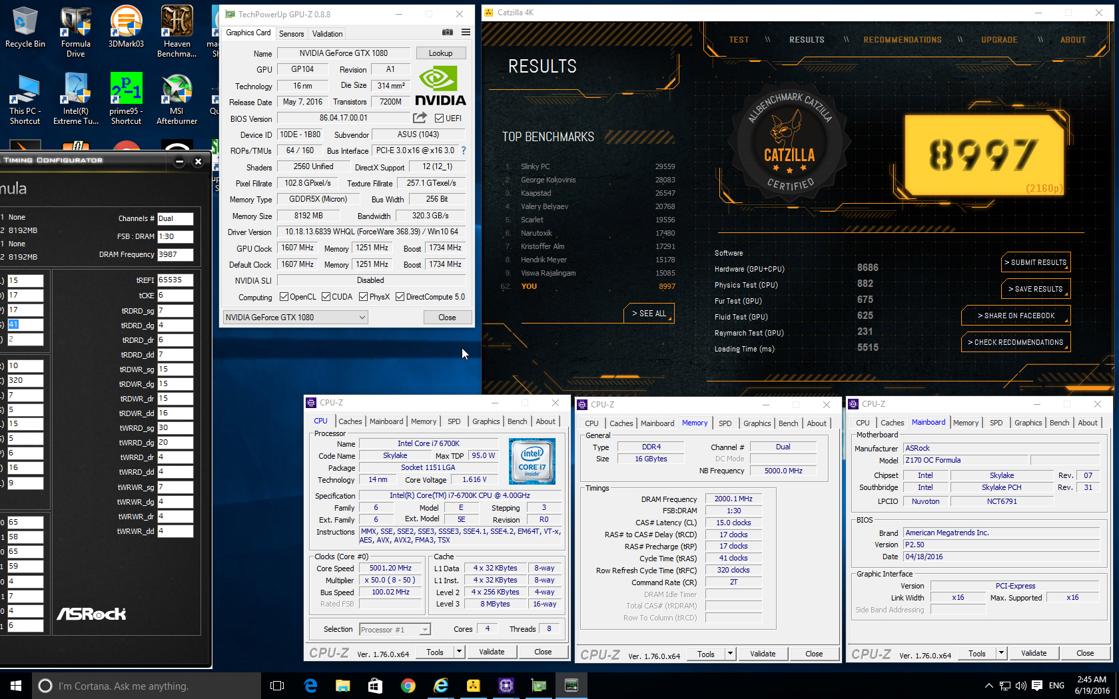The height and width of the screenshot is (699, 1119).
Task: Click SEE ALL in top benchmarks
Action: tap(649, 314)
